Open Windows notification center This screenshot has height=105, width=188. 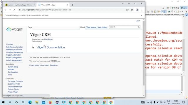click(x=184, y=102)
